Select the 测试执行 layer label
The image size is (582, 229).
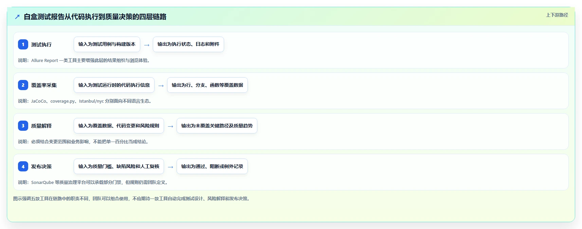[x=41, y=44]
